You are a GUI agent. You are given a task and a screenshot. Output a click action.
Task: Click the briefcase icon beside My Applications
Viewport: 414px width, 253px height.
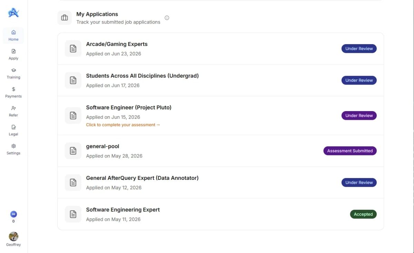tap(65, 18)
